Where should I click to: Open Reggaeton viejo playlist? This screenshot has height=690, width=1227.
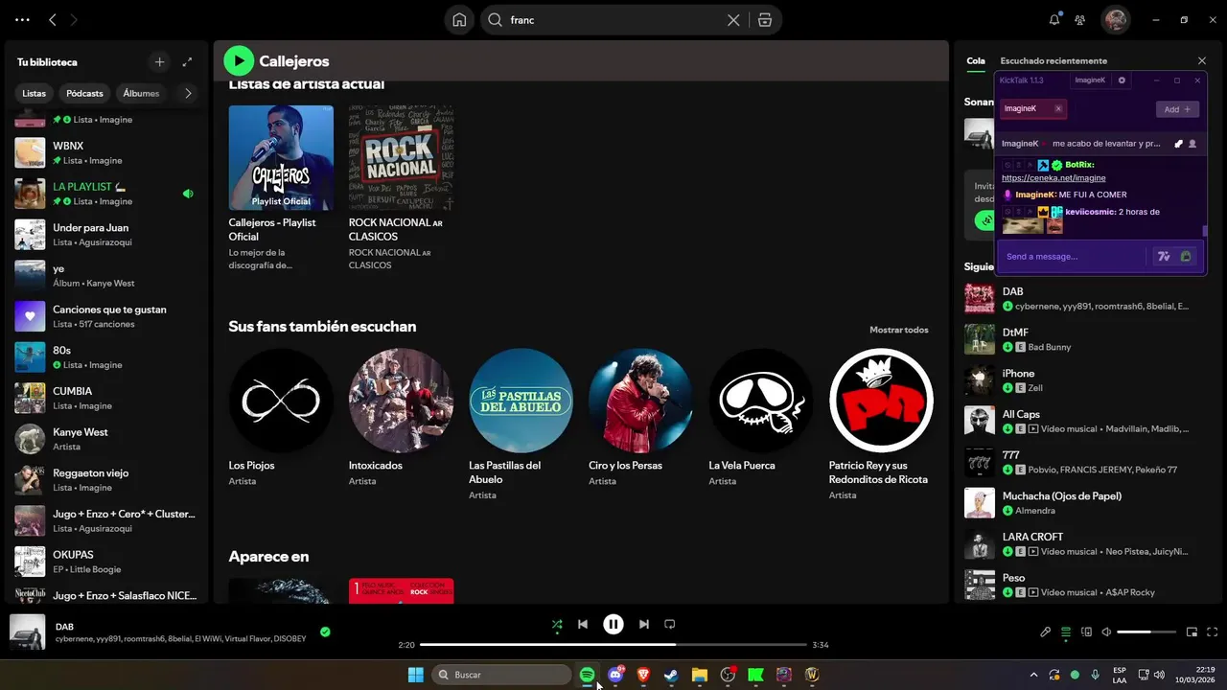(105, 480)
